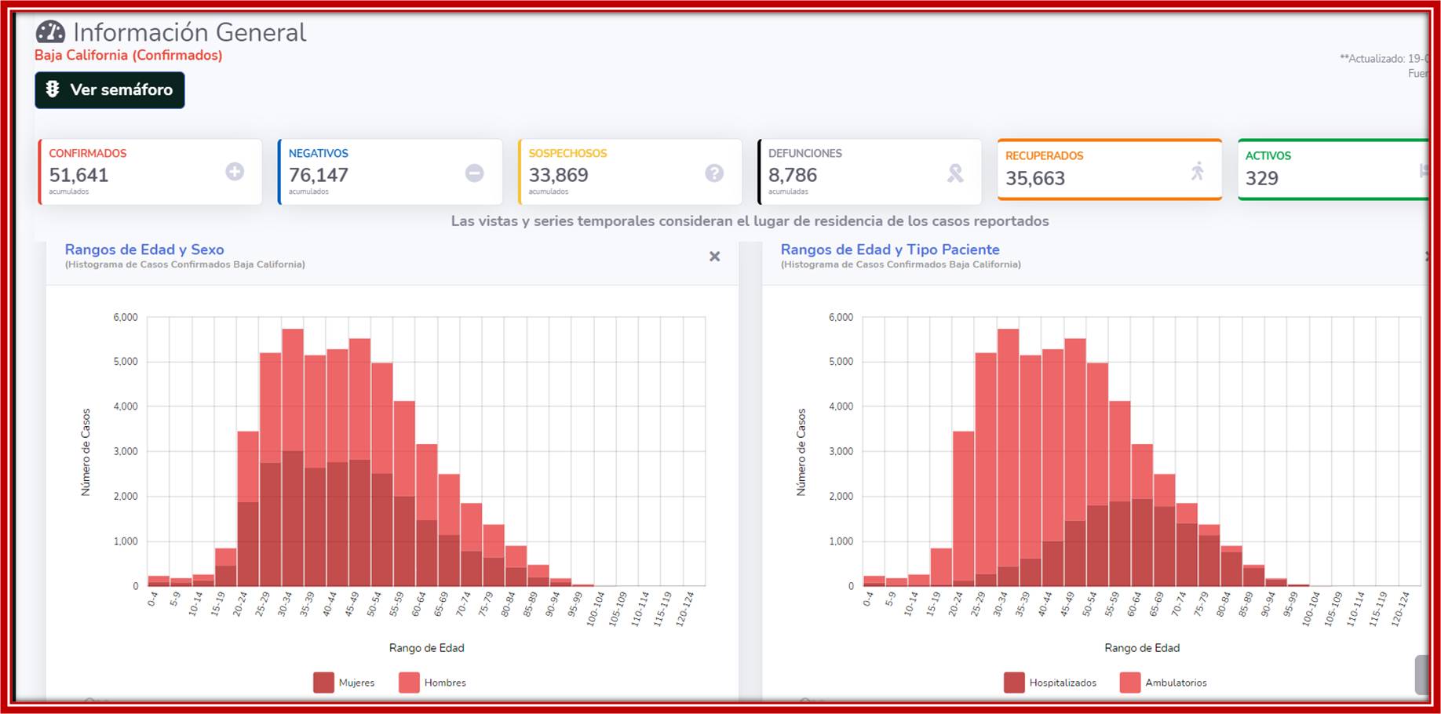Click the 51,641 confirmed count value
The image size is (1441, 714).
click(x=78, y=175)
